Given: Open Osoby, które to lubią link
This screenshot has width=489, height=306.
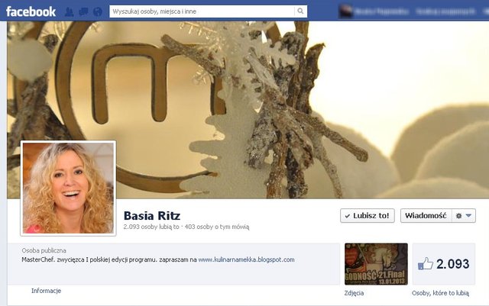Looking at the screenshot, I should point(440,293).
